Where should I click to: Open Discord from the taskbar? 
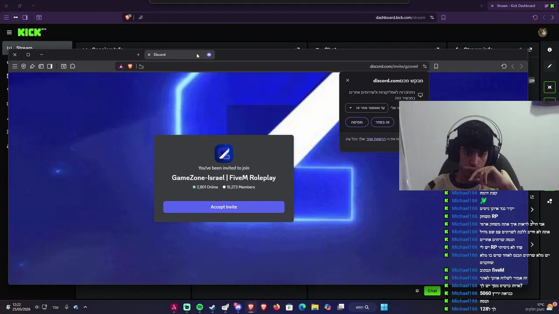tap(238, 307)
